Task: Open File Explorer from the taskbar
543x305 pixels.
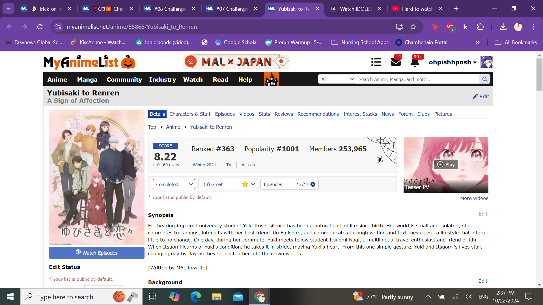Action: coord(217,297)
